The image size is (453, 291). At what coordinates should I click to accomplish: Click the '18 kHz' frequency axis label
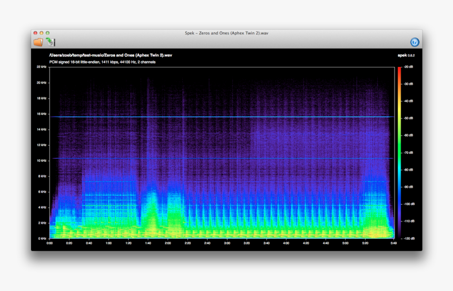click(x=42, y=99)
